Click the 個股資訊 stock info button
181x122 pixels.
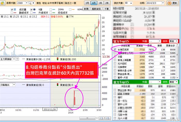(x=96, y=9)
